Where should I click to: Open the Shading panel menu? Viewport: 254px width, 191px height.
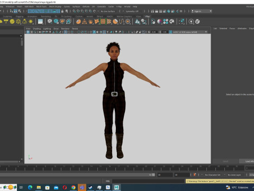pos(37,29)
